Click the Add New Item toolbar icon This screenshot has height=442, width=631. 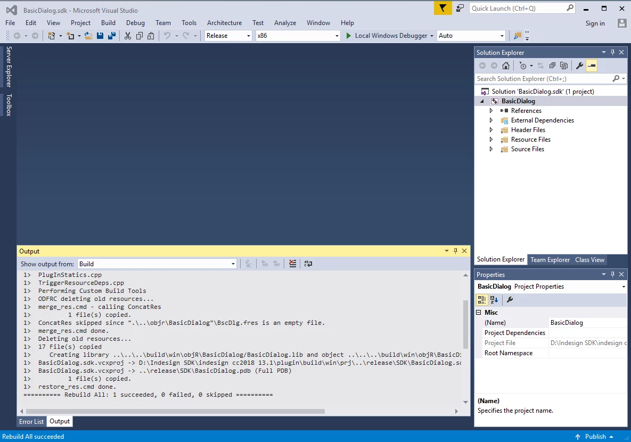pyautogui.click(x=70, y=36)
